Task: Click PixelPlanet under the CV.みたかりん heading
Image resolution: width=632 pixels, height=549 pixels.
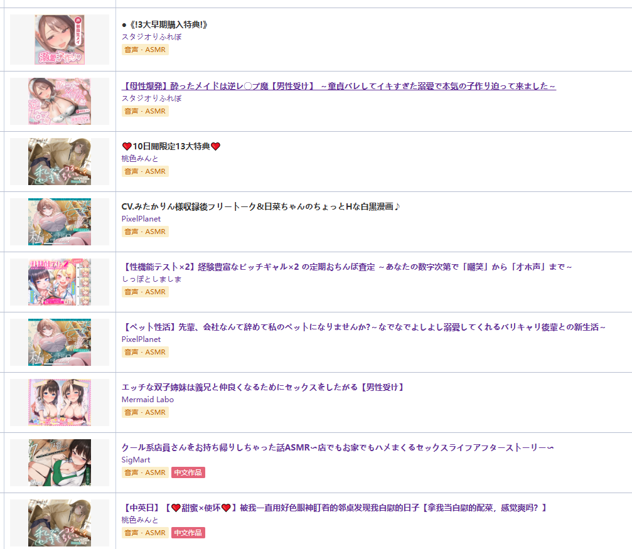Action: coord(141,219)
